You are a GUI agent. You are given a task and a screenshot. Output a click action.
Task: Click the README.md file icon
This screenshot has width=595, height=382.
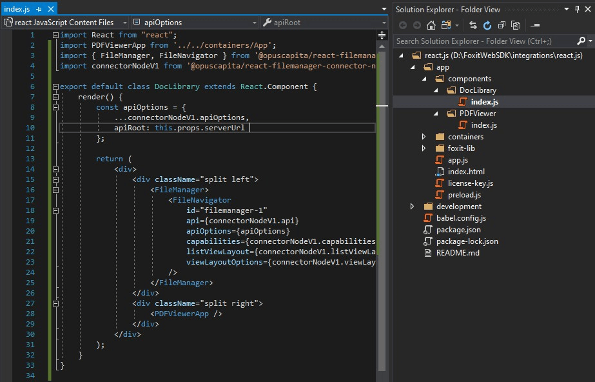pos(428,253)
